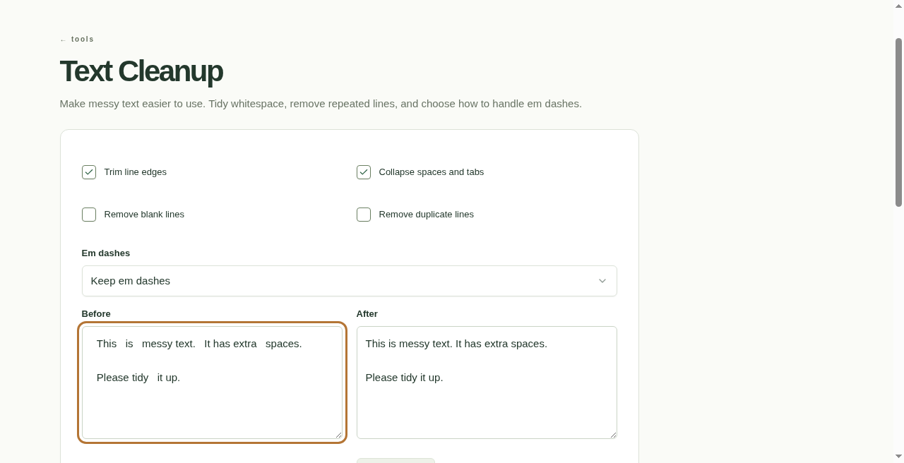The image size is (904, 463).
Task: Click the page's vertical scrollbar thumb
Action: (x=899, y=122)
